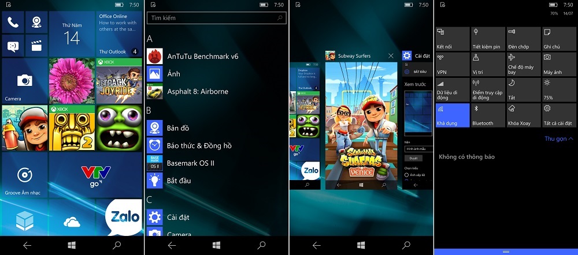578x255 pixels.
Task: Open AnTuTu Benchmark v6 in the app list
Action: click(216, 57)
